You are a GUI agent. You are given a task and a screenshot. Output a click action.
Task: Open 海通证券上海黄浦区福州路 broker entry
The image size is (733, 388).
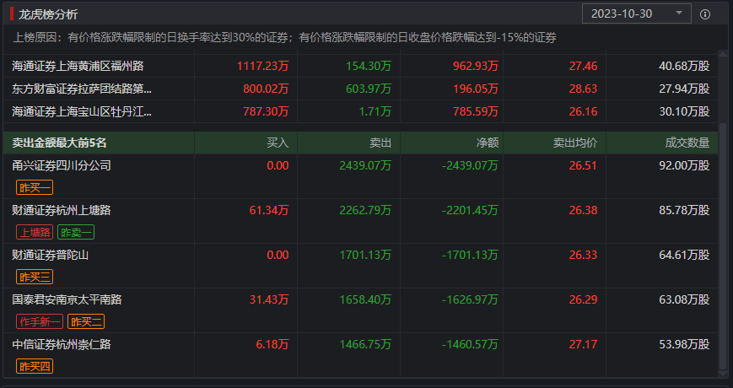(x=78, y=65)
